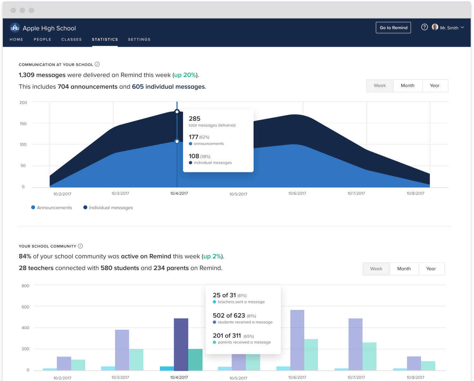Click the underlined word 'delivered'
Screen dimensions: 474x381
click(97, 75)
